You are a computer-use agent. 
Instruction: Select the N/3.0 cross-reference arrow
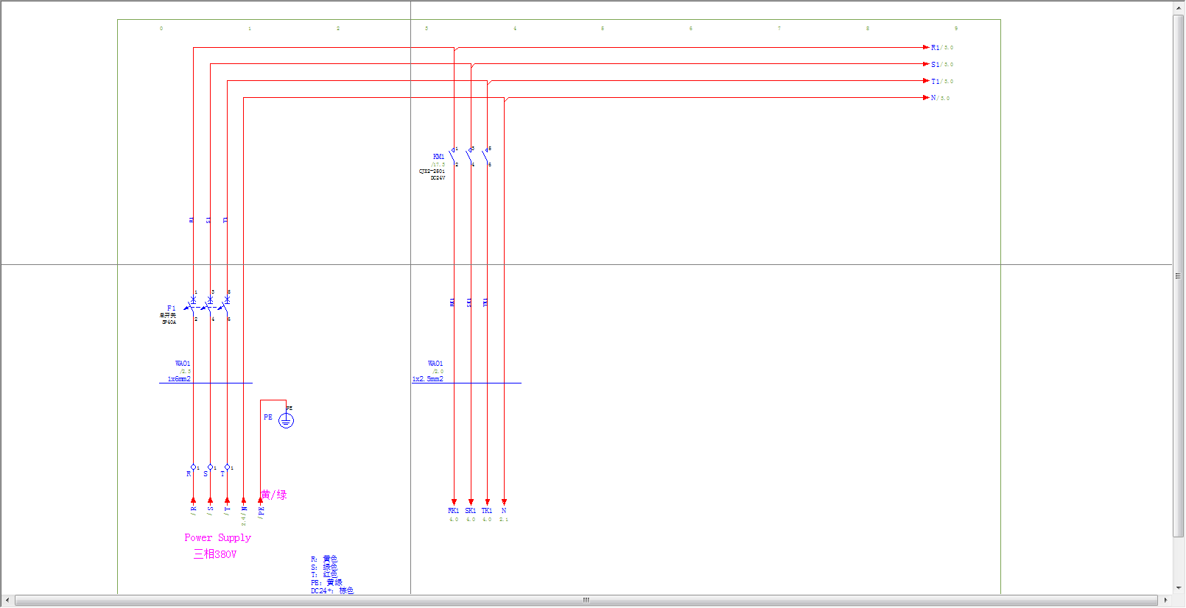point(927,97)
